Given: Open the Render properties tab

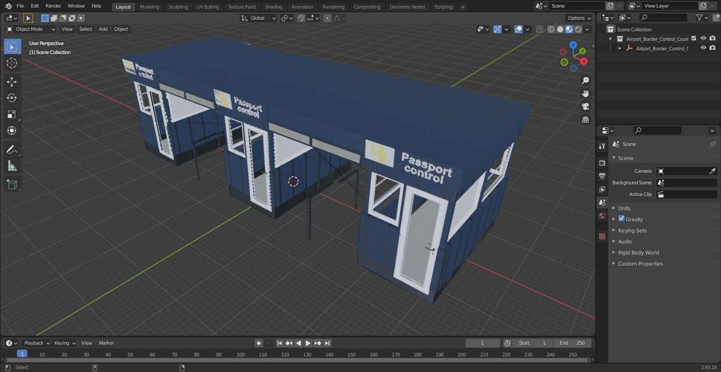Looking at the screenshot, I should coord(602,163).
